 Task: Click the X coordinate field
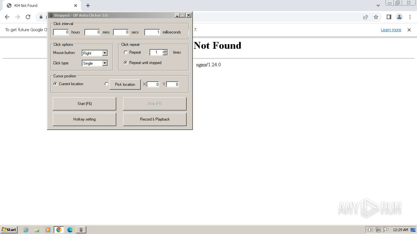click(x=153, y=84)
